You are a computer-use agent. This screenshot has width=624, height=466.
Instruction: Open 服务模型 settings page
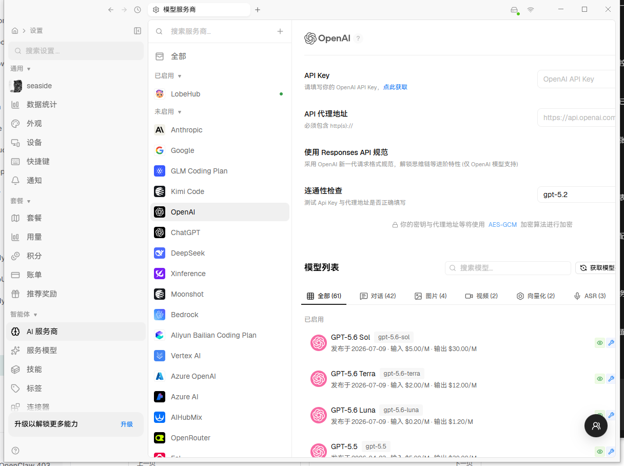pos(76,351)
